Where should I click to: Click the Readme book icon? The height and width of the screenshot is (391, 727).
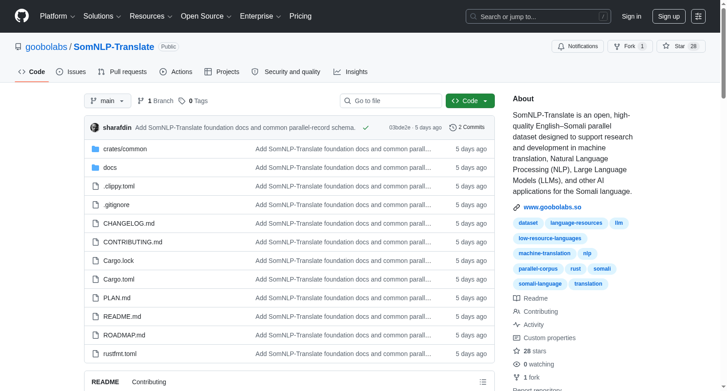click(x=517, y=298)
